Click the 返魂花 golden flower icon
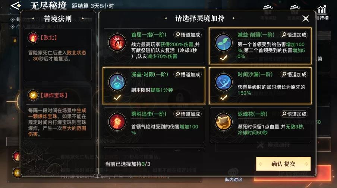The image size is (337, 188). click(x=224, y=121)
